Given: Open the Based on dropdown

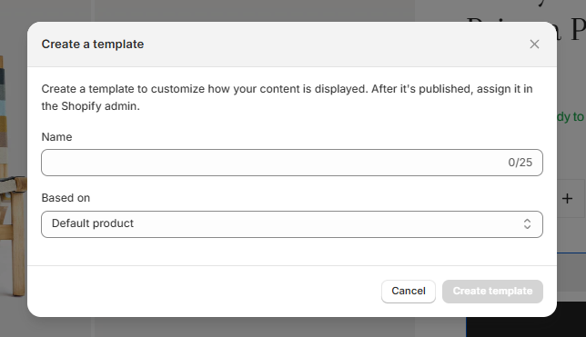Looking at the screenshot, I should coord(292,224).
